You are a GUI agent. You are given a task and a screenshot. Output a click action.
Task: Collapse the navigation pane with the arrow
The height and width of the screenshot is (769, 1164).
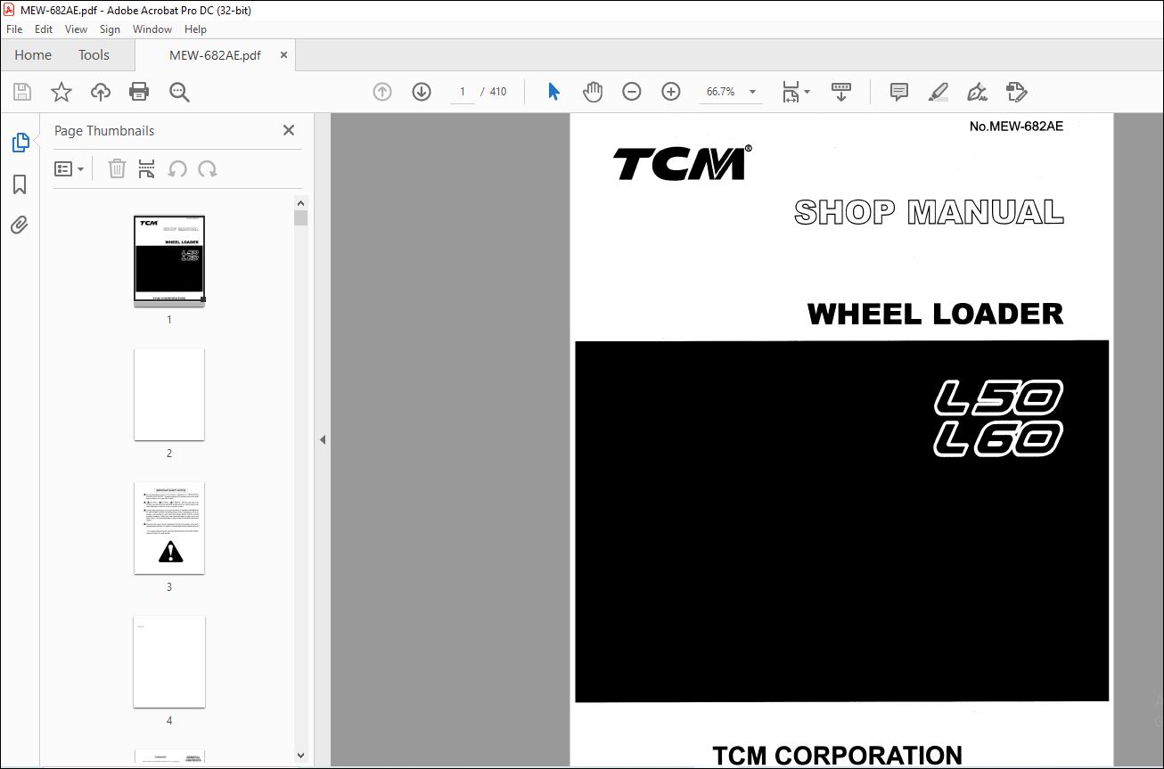click(323, 440)
